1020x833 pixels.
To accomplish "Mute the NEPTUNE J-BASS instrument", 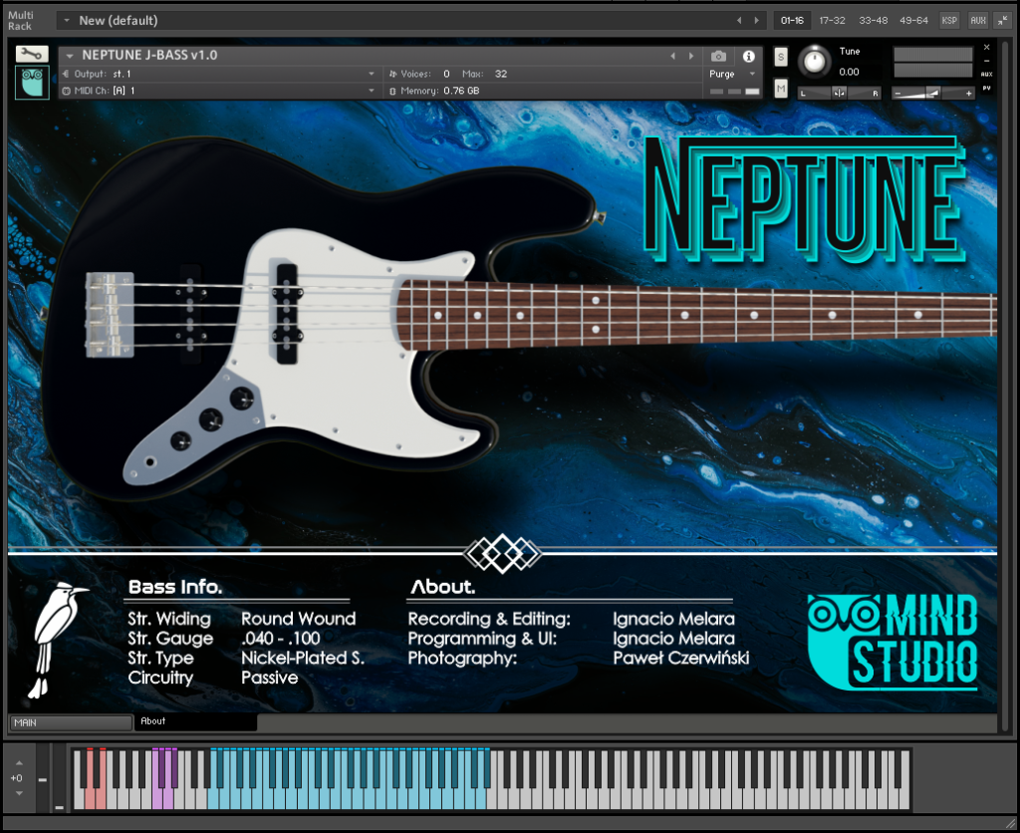I will coord(781,88).
